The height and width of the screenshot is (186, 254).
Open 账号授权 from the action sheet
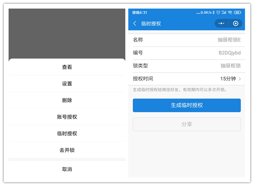pyautogui.click(x=67, y=117)
